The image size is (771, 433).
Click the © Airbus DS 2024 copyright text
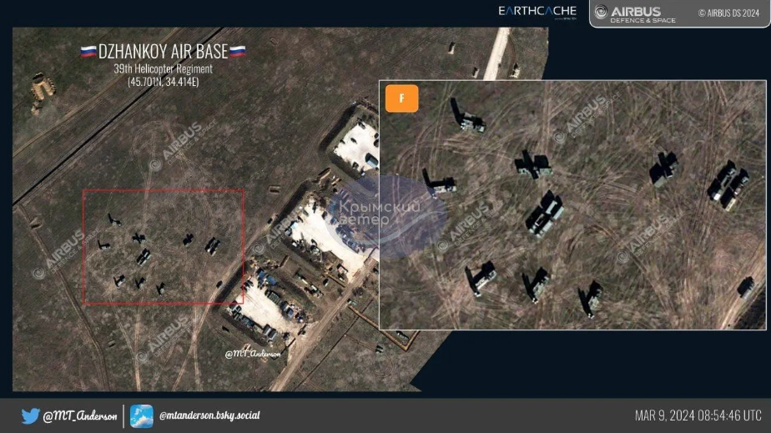point(728,13)
